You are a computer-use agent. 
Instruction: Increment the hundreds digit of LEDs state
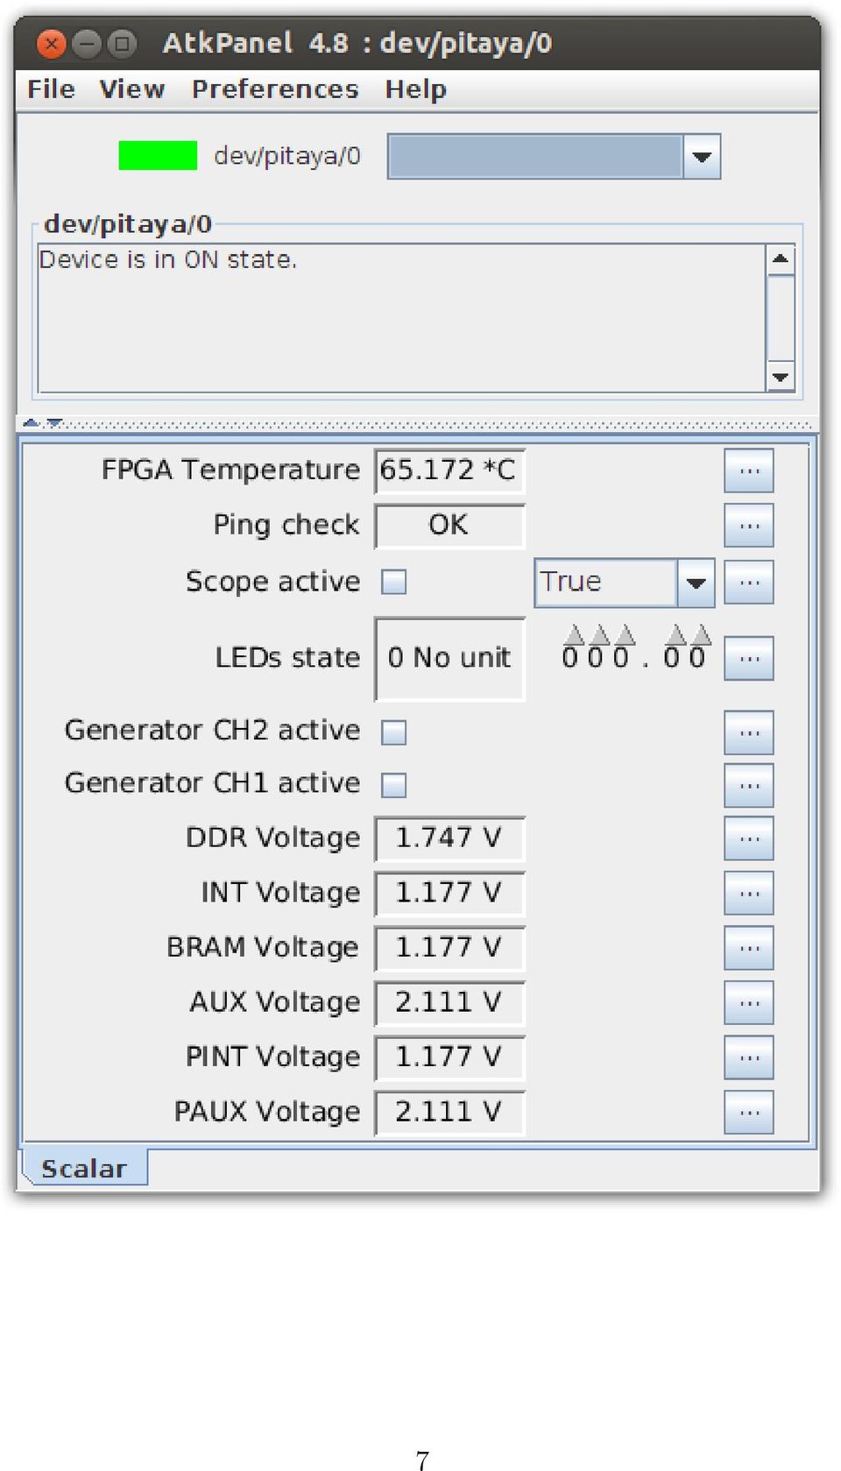coord(574,634)
